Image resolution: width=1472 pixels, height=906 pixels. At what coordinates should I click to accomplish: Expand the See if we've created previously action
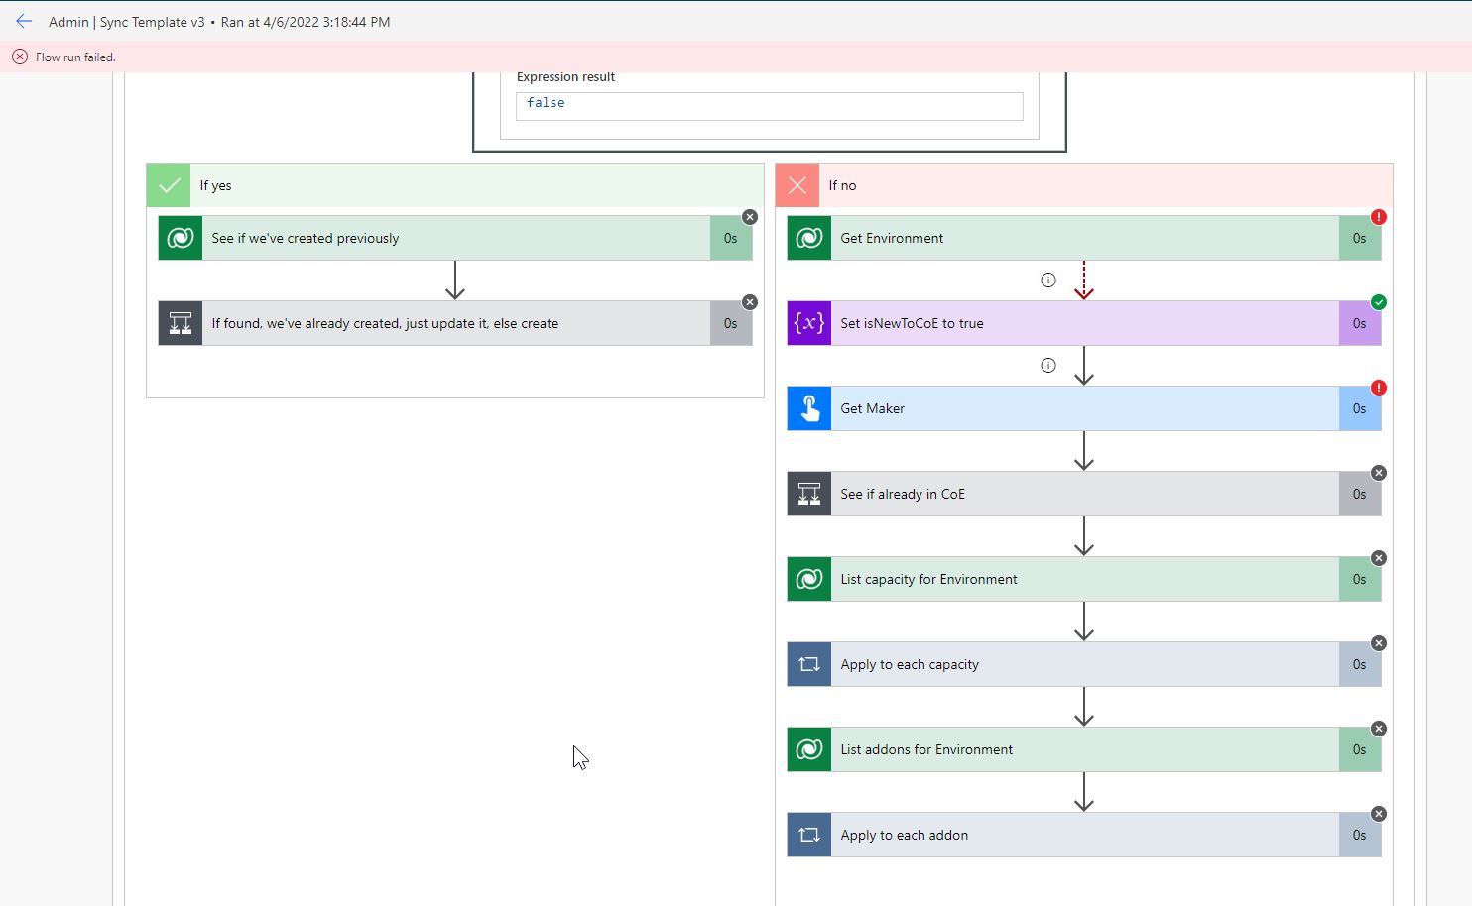[x=455, y=238]
